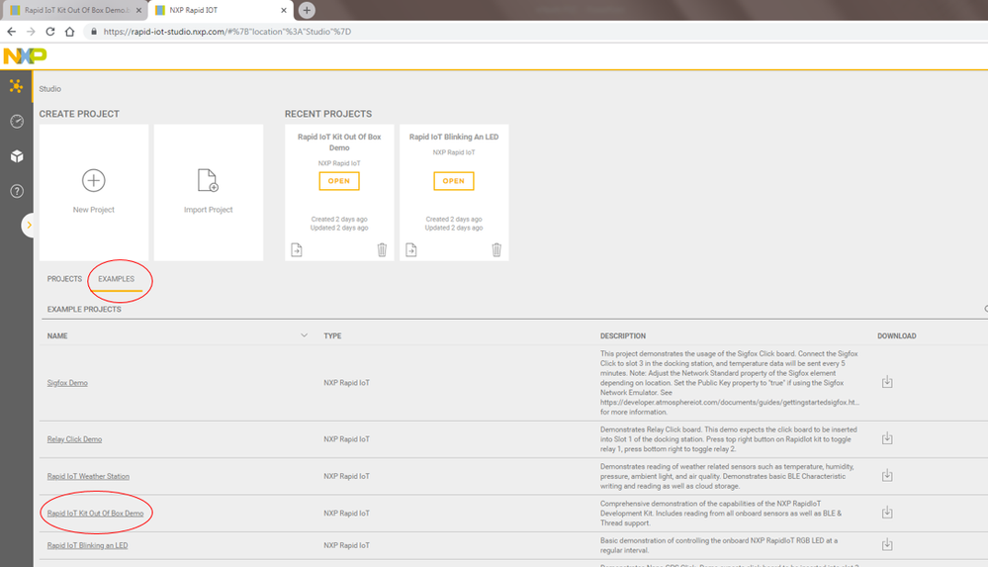Click the NXP Rapid IoT type in the Weather Station row
Screen dimensions: 988x567
(346, 476)
